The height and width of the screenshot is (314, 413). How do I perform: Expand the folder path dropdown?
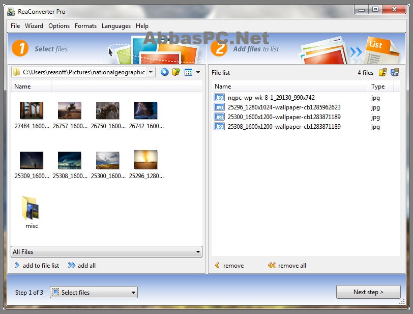pyautogui.click(x=151, y=72)
